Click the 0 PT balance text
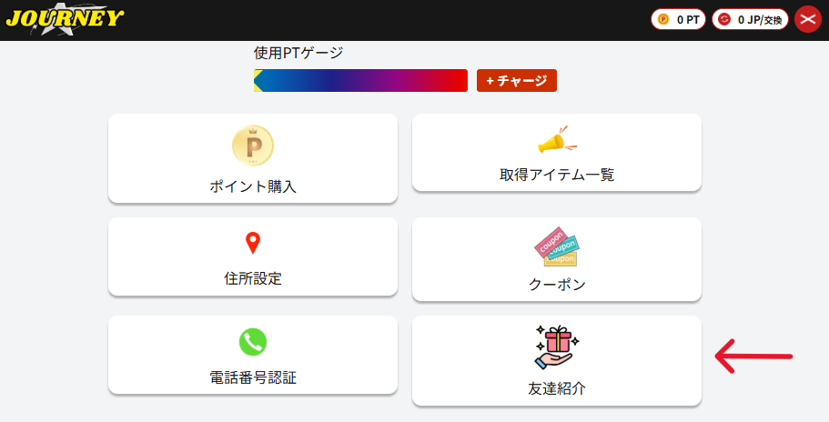 [687, 19]
